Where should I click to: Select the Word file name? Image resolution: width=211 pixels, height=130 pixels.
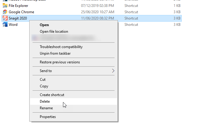point(13,25)
